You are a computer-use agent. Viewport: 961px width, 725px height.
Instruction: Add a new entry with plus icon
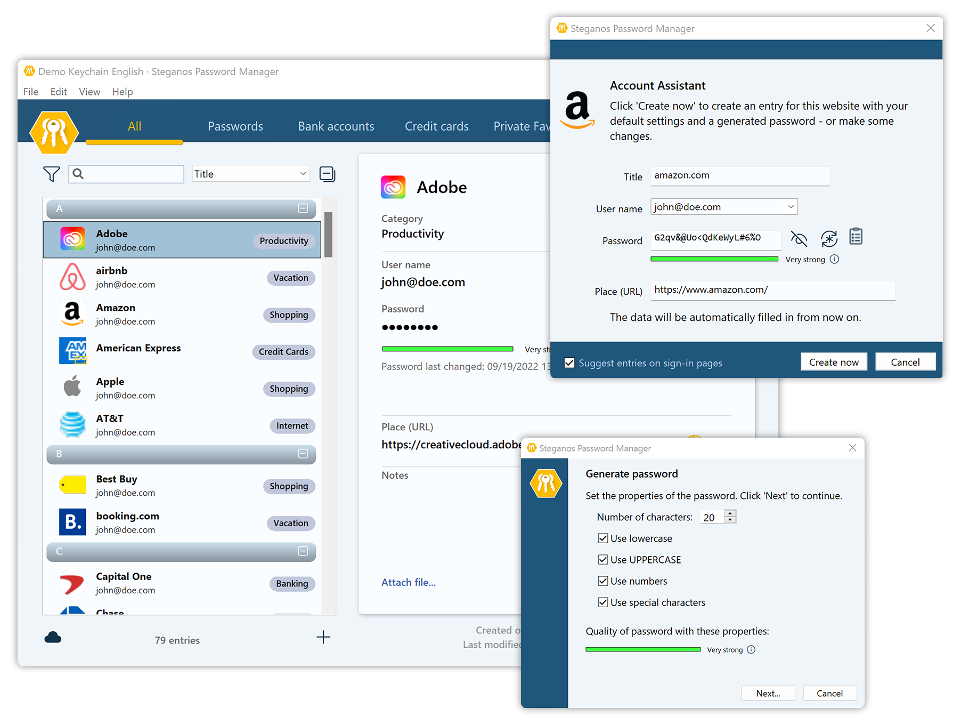tap(323, 637)
